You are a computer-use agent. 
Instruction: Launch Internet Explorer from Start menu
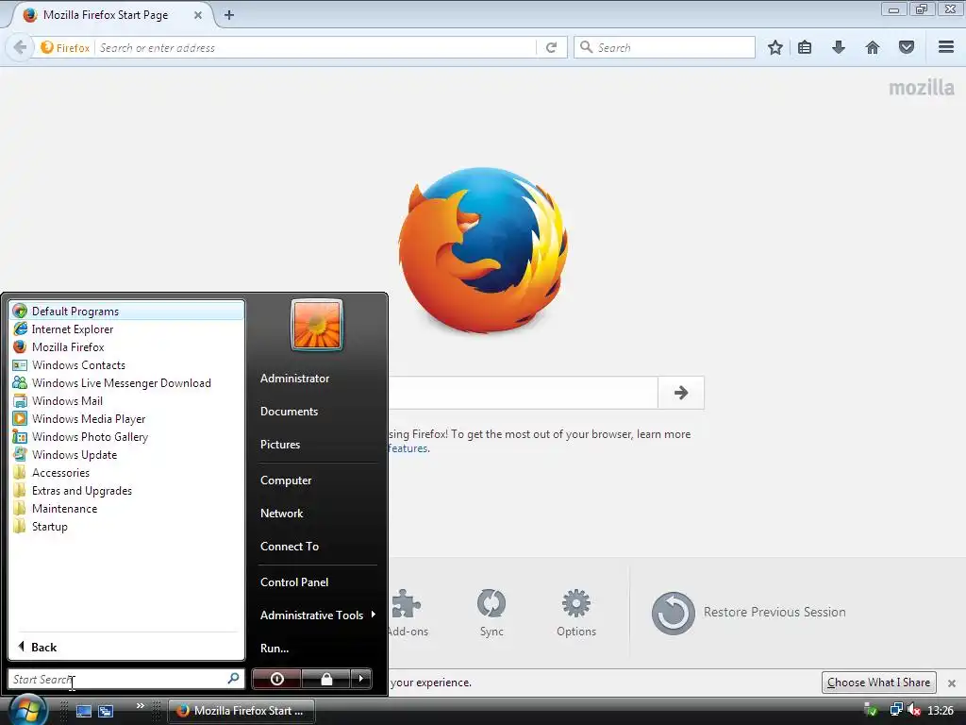pyautogui.click(x=127, y=329)
